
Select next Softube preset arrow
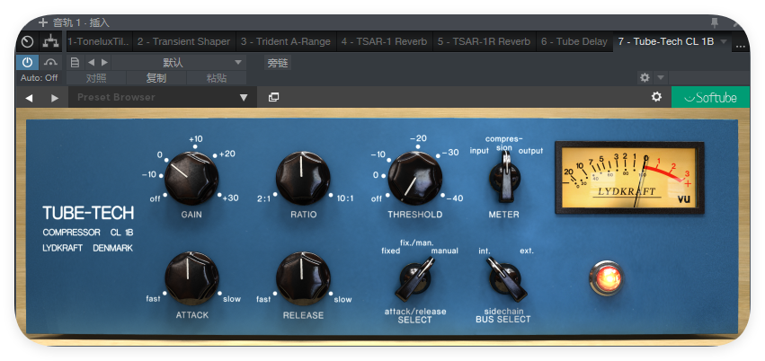point(55,98)
